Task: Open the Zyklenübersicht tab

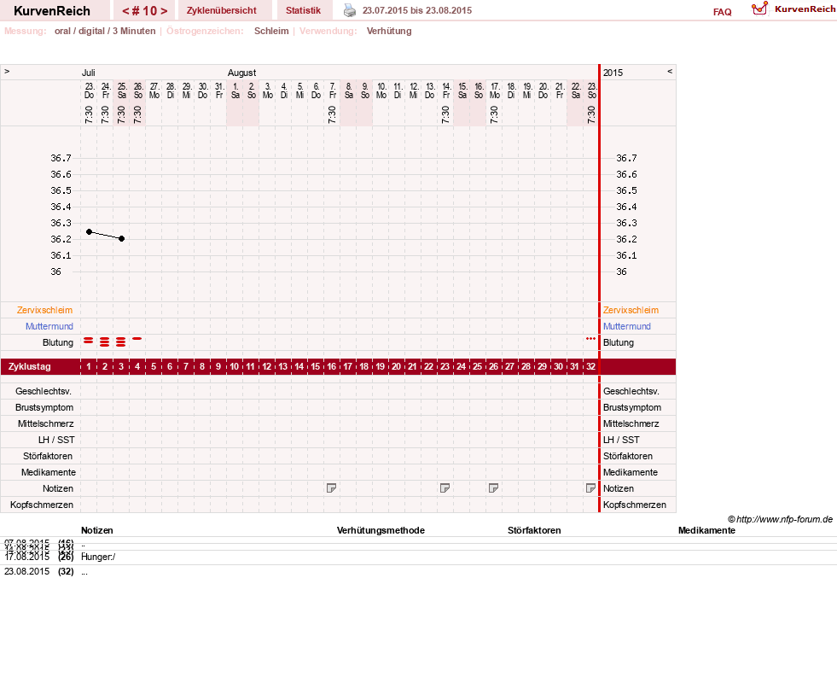Action: 222,10
